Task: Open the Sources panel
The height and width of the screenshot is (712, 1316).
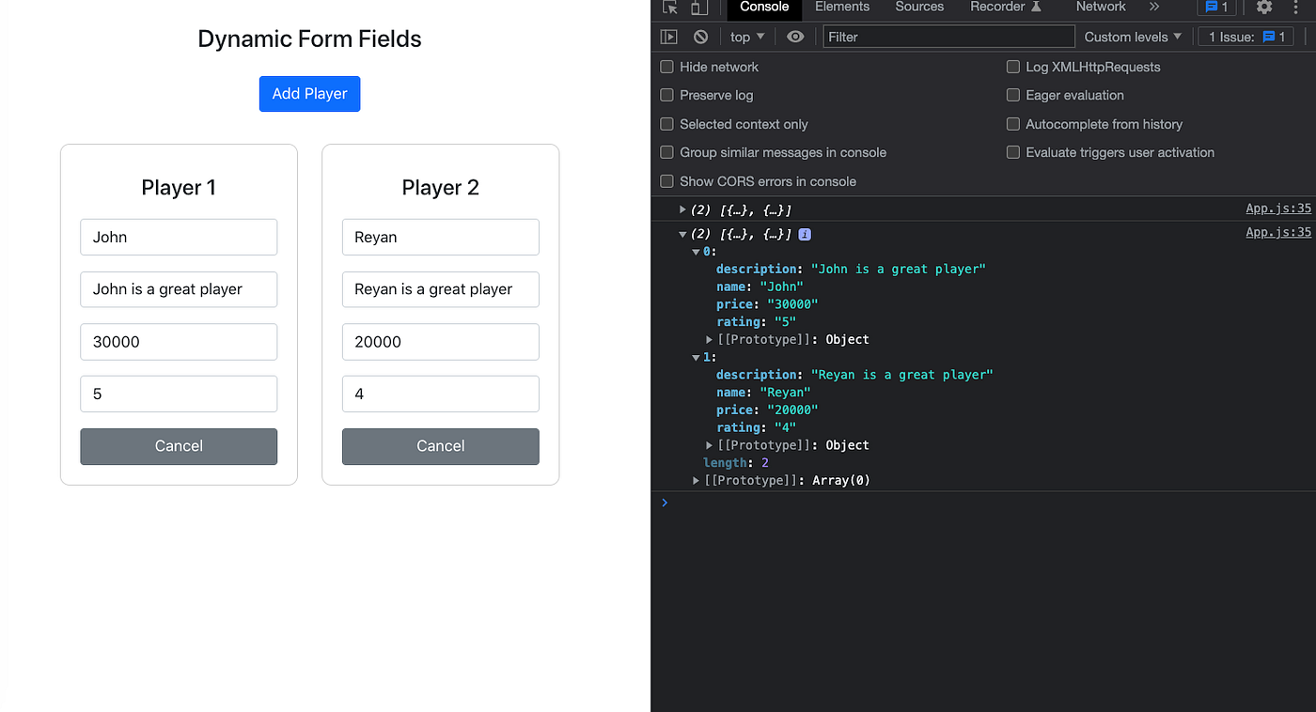Action: (x=918, y=8)
